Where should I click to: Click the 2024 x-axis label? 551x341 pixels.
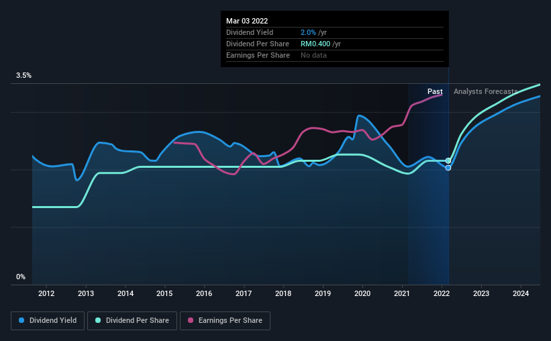click(521, 293)
